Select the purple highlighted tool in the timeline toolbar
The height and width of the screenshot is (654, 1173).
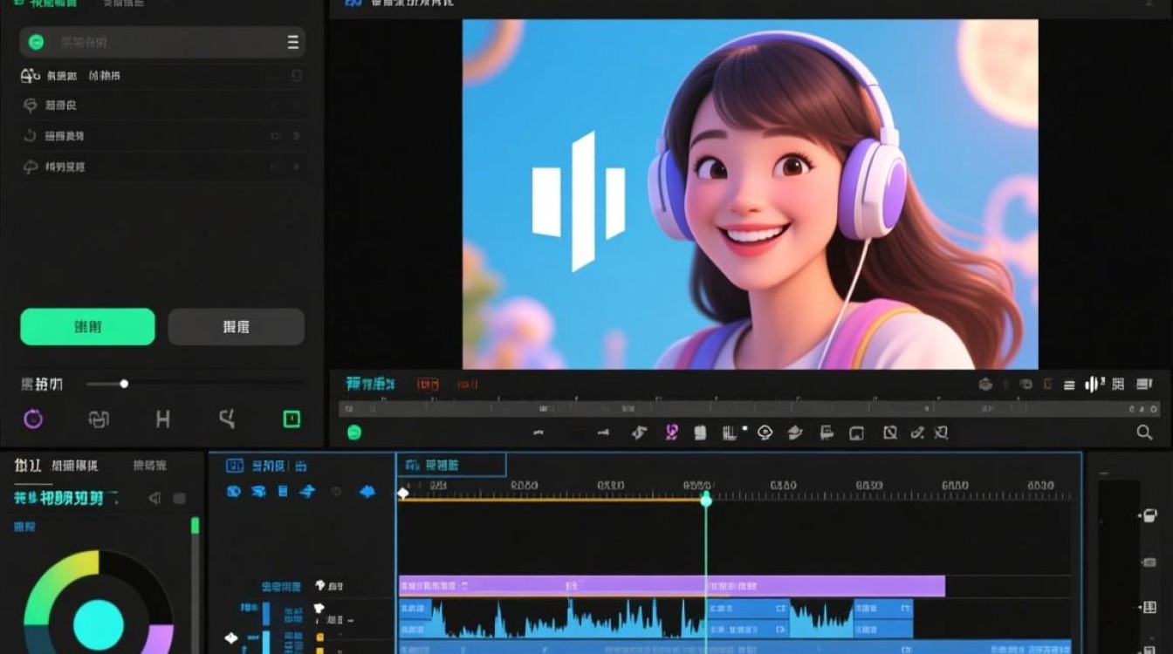[x=670, y=433]
